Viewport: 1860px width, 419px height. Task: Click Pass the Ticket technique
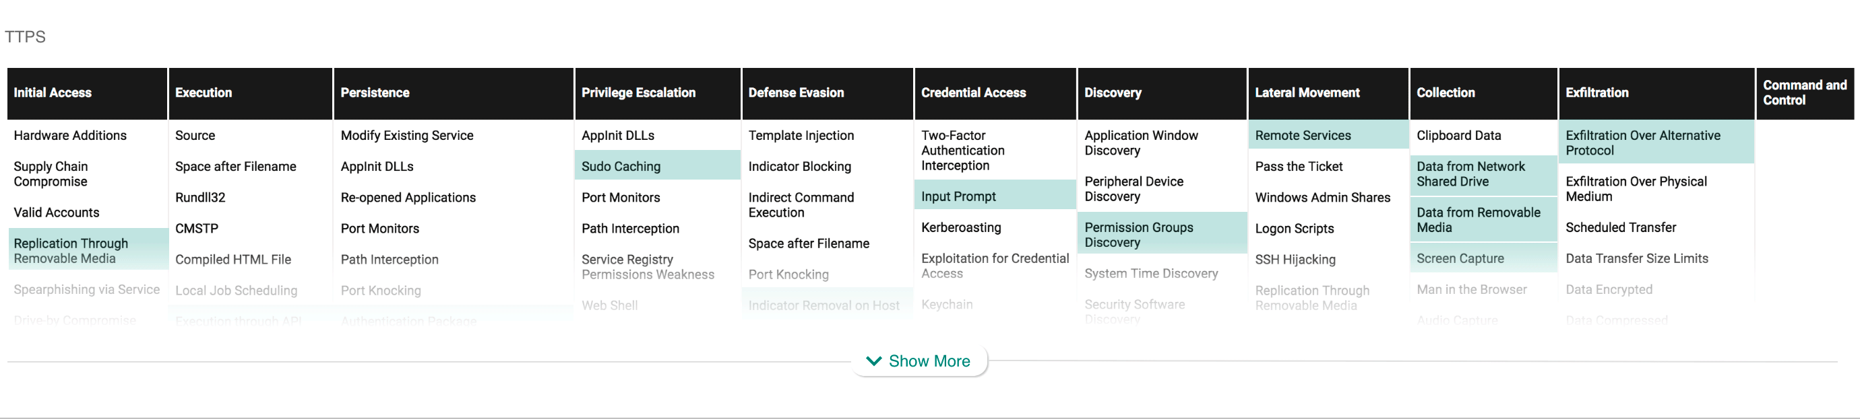coord(1298,167)
